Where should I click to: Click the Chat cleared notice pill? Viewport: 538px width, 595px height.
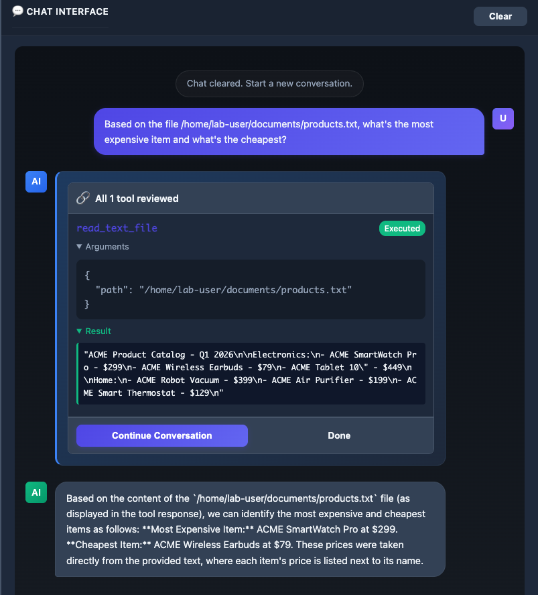pyautogui.click(x=269, y=84)
